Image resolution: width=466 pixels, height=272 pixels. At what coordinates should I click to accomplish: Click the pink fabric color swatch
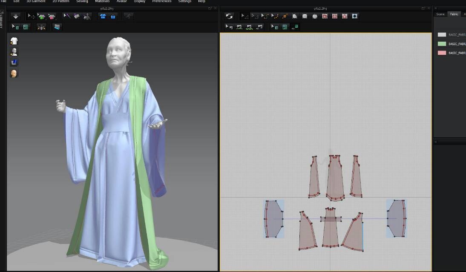click(x=442, y=53)
